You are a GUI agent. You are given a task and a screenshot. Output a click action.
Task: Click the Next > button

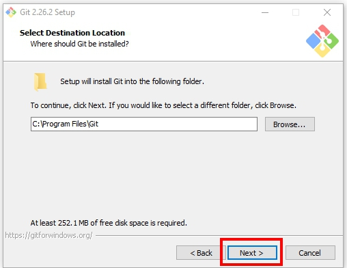(x=252, y=252)
